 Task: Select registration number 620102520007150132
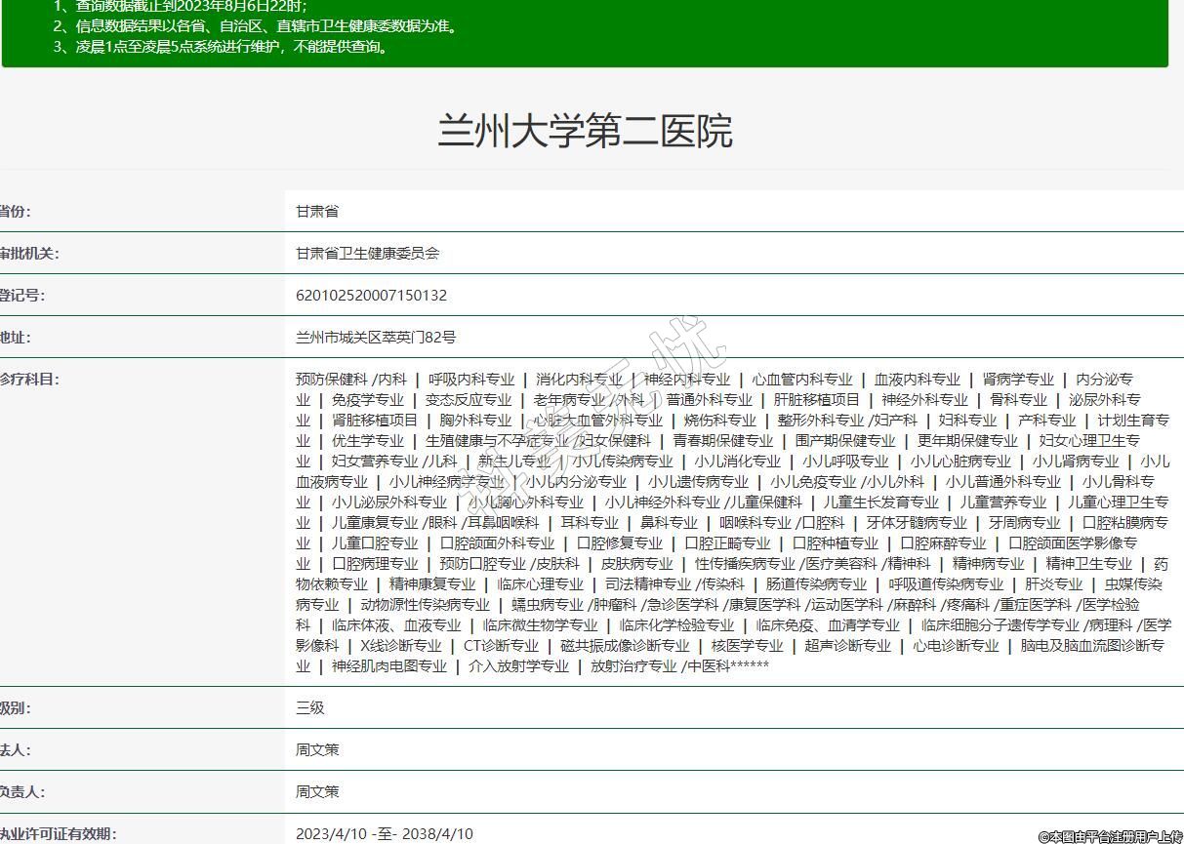click(x=371, y=295)
